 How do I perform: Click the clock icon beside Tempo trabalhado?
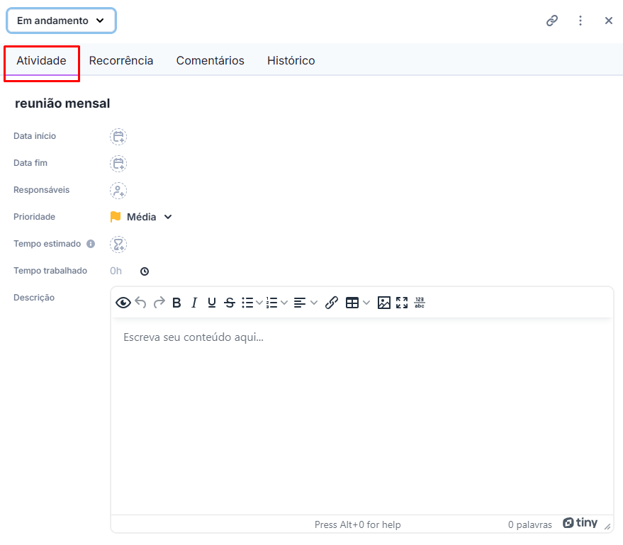pos(145,271)
